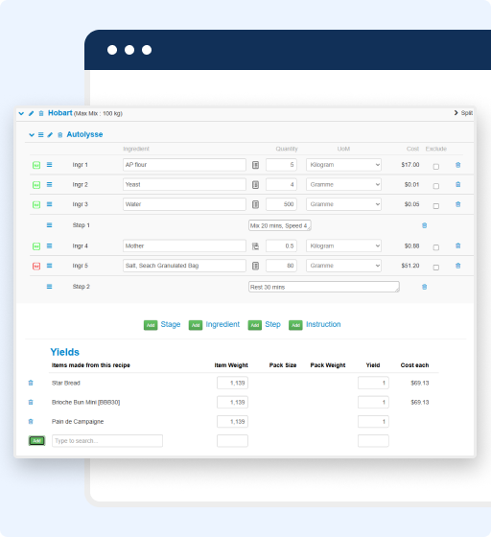
Task: Click the red status icon on Ingr 5
Action: pos(36,267)
